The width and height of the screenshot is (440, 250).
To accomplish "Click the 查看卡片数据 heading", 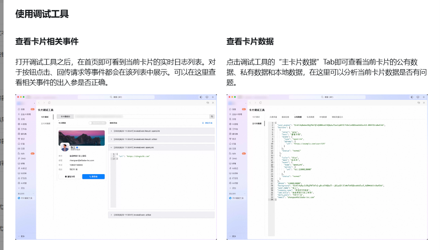I will [250, 41].
